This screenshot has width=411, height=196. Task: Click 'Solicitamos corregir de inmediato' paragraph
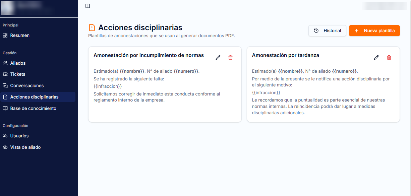click(x=157, y=97)
